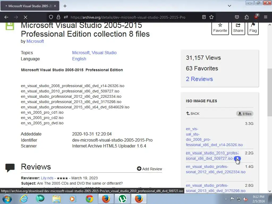Jump to the 2 Reviews link

coord(199,79)
